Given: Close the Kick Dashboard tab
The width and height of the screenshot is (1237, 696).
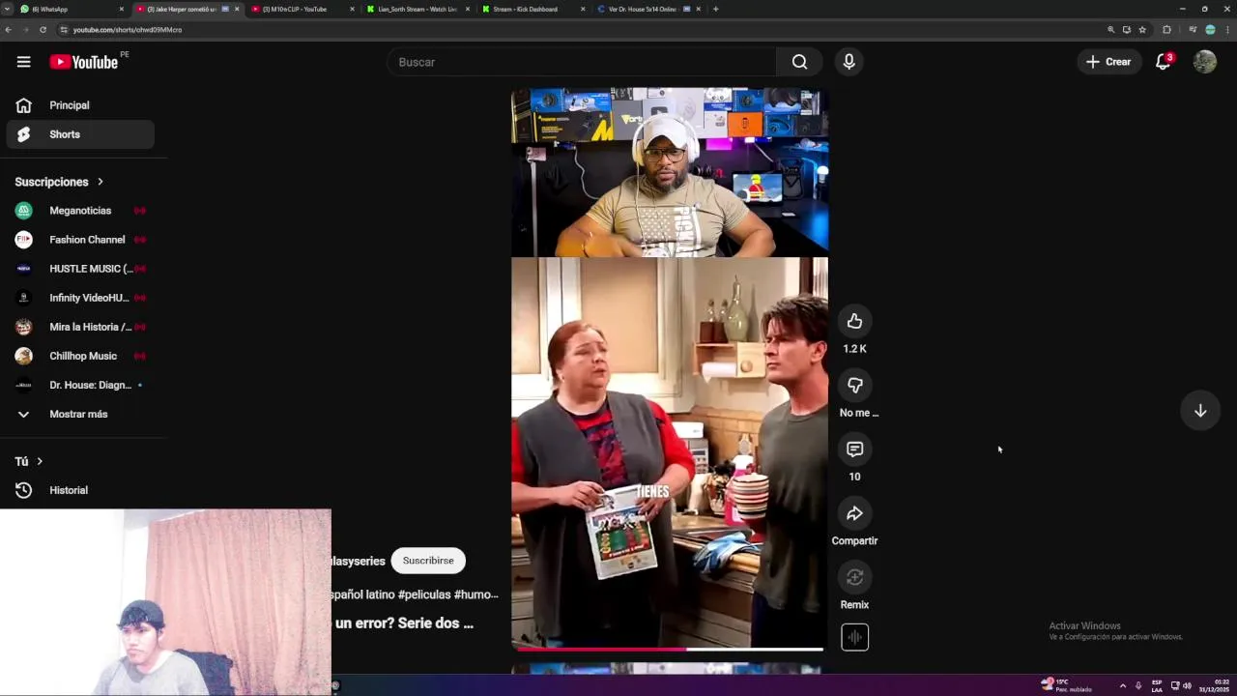Looking at the screenshot, I should [583, 9].
